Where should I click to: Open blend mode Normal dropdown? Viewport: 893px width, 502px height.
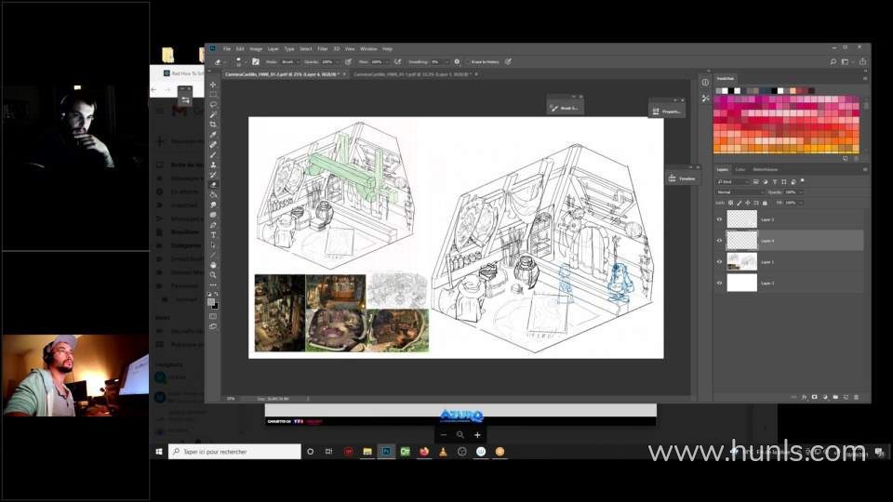[740, 192]
